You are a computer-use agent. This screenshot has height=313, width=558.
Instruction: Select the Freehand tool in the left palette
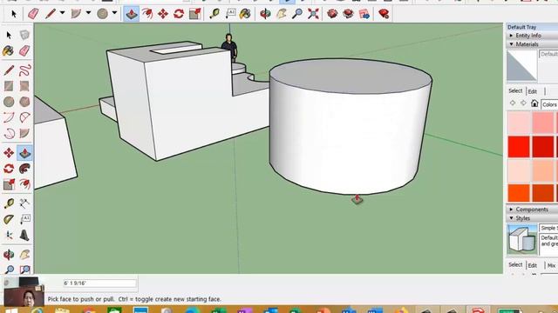(24, 70)
